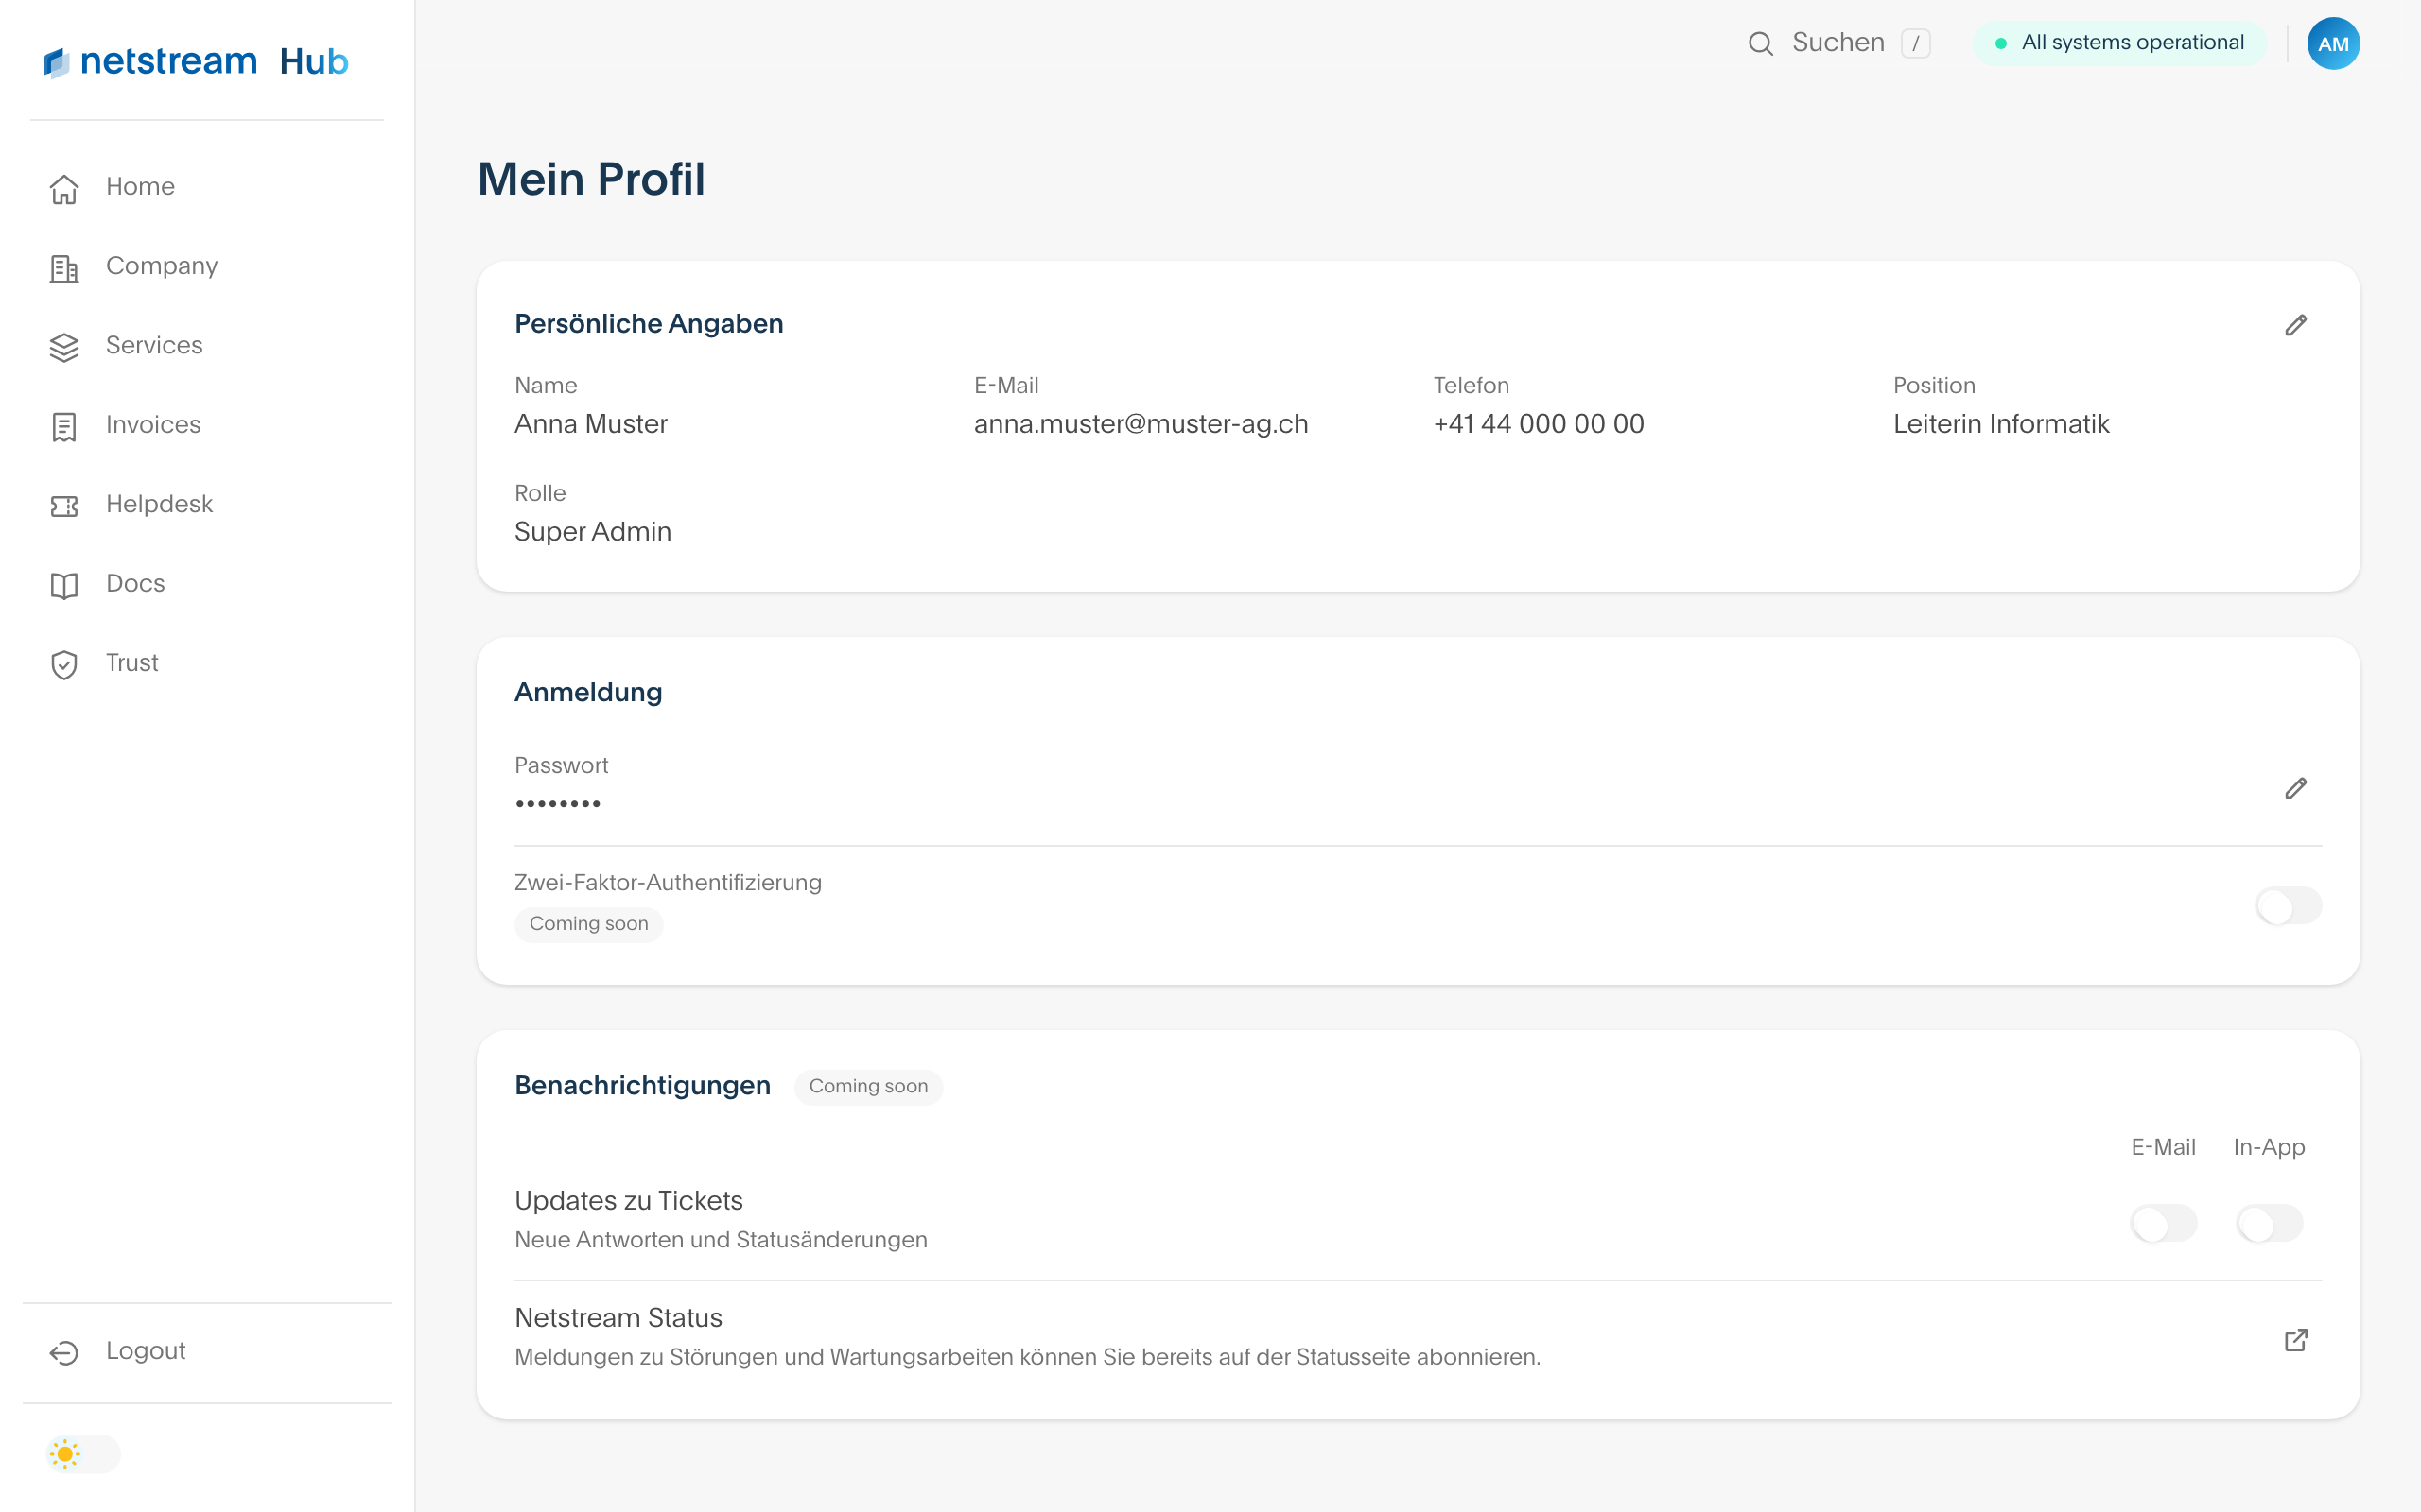The width and height of the screenshot is (2421, 1512).
Task: Click Coming soon badge beside Benachrichtigungen
Action: (868, 1087)
